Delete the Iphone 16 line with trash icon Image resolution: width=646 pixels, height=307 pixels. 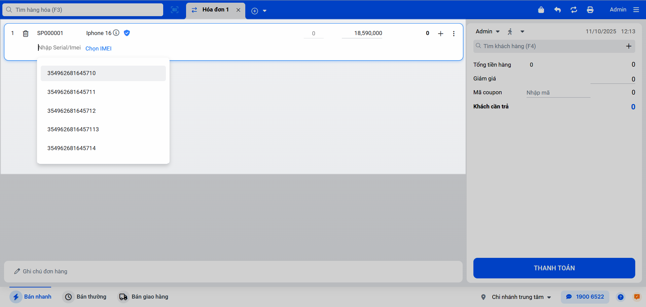click(x=26, y=33)
